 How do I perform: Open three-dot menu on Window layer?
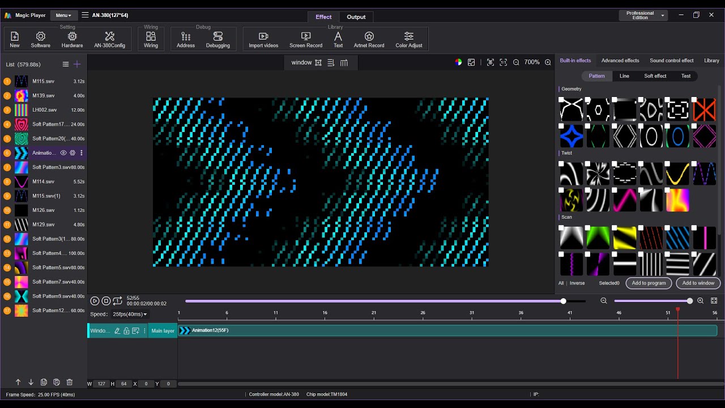pyautogui.click(x=144, y=331)
